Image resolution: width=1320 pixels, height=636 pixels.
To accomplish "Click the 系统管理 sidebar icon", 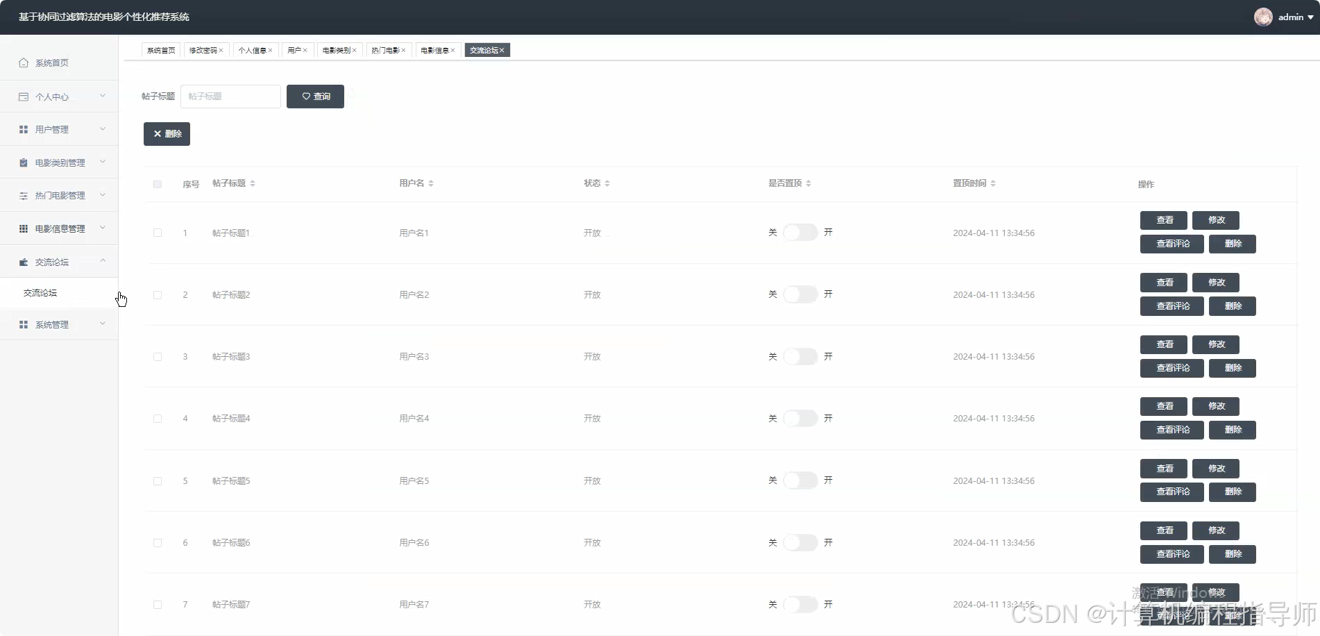I will [24, 324].
